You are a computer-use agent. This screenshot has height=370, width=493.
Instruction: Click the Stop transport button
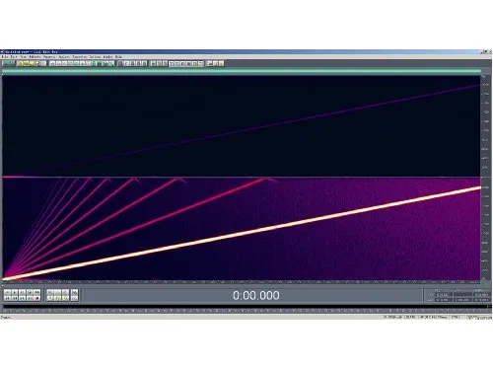(x=7, y=292)
